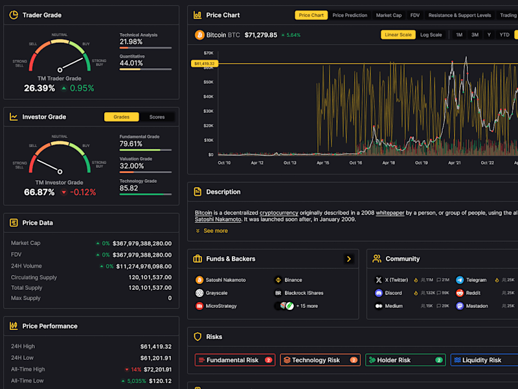518x389 pixels.
Task: Click the Trader Grade pie icon
Action: click(14, 15)
